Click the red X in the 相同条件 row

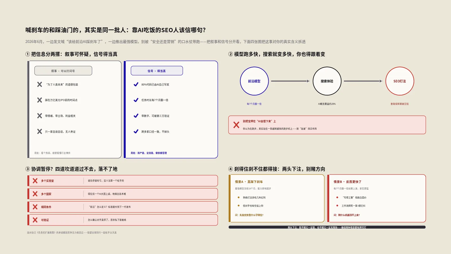(35, 207)
